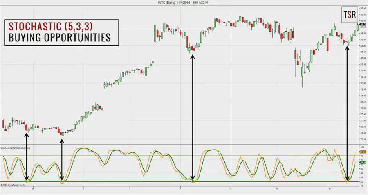Click the orange stochastic value marker on the axis

(363, 152)
